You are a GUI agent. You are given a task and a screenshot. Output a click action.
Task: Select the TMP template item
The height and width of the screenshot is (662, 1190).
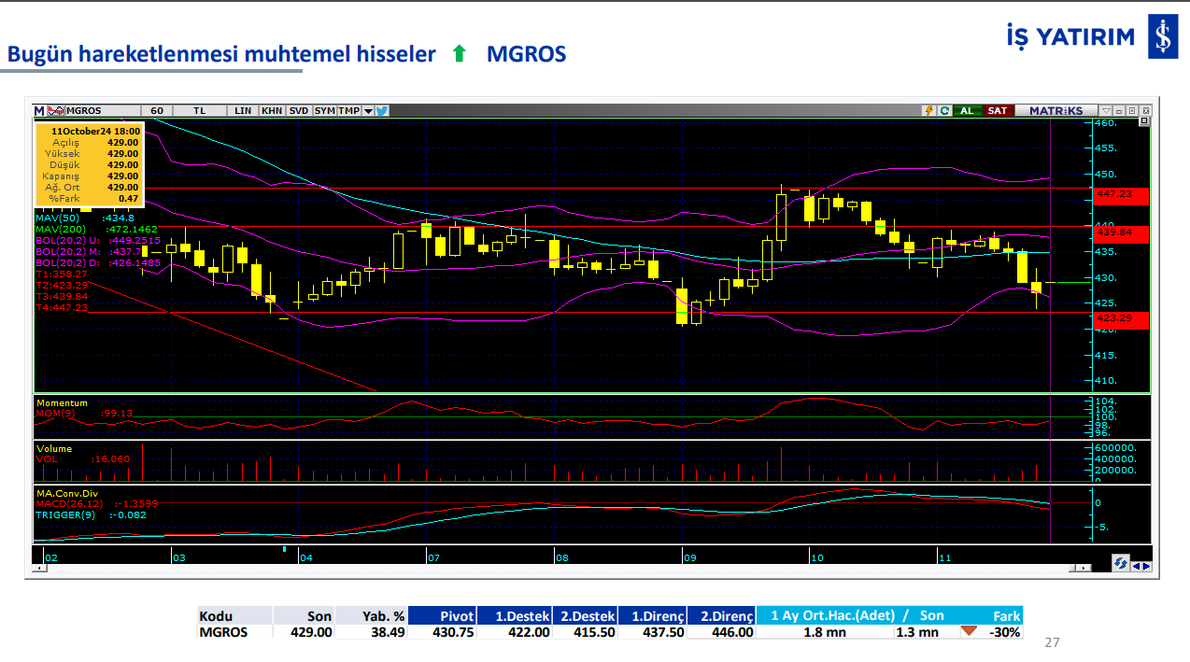pyautogui.click(x=348, y=110)
